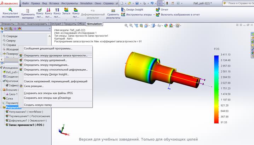Click the Rebuild traffic light icon
Image resolution: width=254 pixels, height=145 pixels.
167,3
